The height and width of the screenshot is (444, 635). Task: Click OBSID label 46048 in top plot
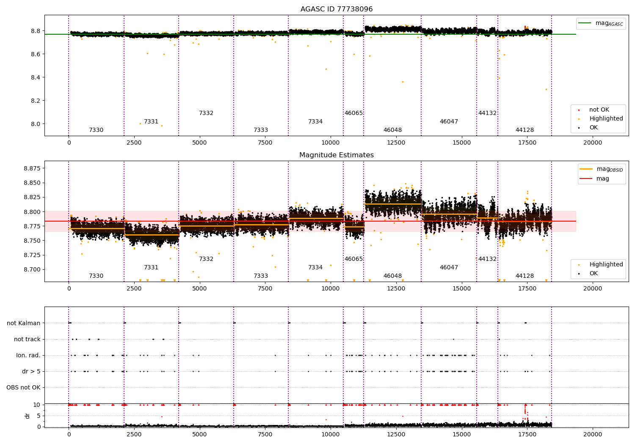click(392, 130)
